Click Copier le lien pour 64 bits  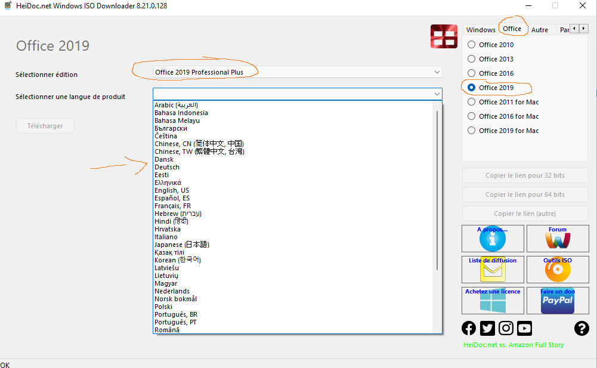click(x=525, y=194)
